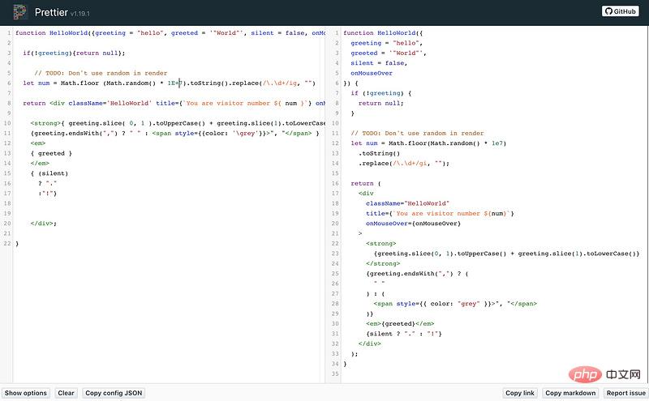The height and width of the screenshot is (401, 649).
Task: Clear the input editor
Action: pyautogui.click(x=67, y=393)
